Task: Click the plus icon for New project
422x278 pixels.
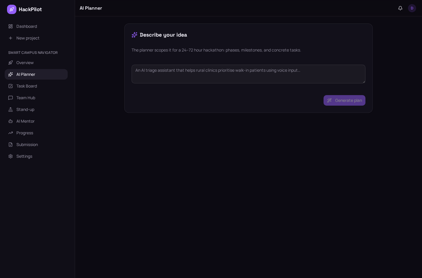Action: click(11, 38)
